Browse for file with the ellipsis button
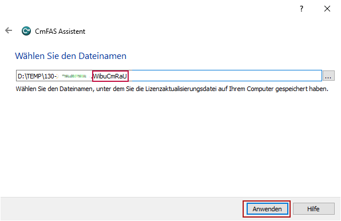The image size is (341, 221). [328, 76]
